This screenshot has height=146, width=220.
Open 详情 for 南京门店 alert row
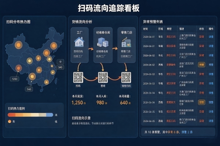211,74
